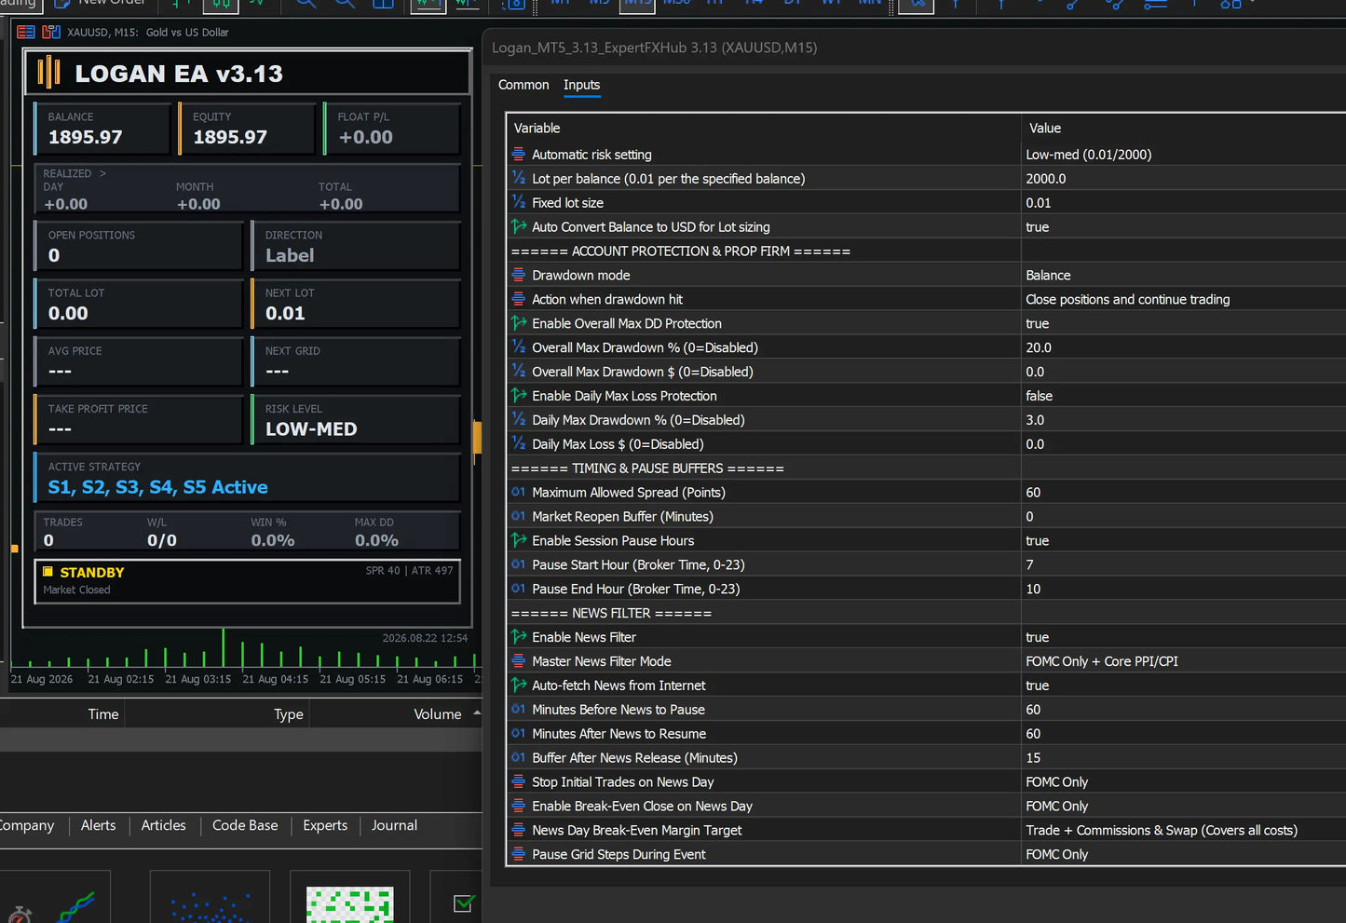Switch to the Common tab
This screenshot has width=1346, height=923.
523,85
